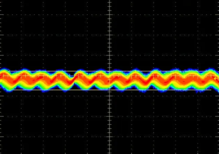Screen dimensions: 219x154
Task: Click the empty black area in top-left grid cell
Action: tap(10, 7)
